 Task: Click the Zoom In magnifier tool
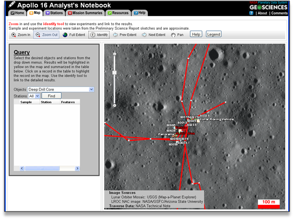[x=20, y=35]
